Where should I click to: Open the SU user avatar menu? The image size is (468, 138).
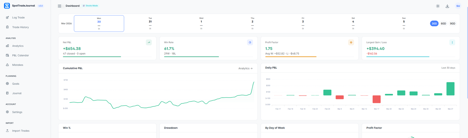point(458,6)
